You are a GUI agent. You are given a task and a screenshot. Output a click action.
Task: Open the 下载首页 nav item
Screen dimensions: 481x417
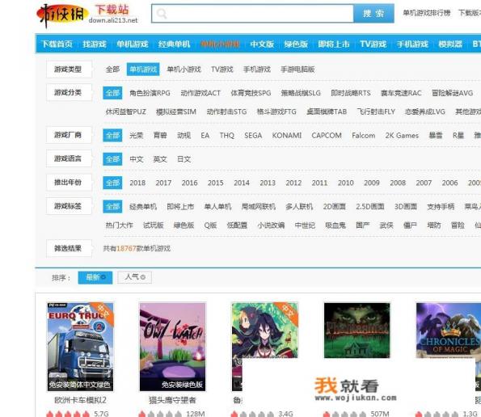[57, 44]
